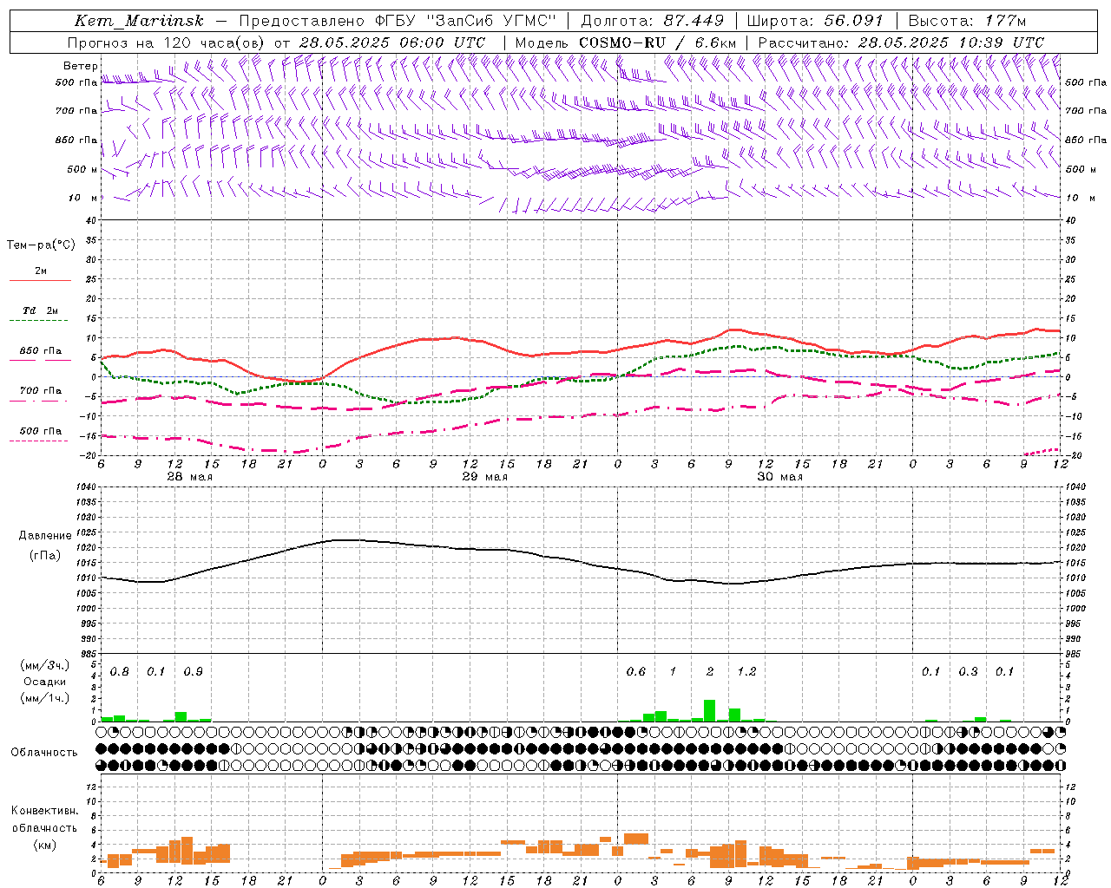Click the '28 мая' date label

(x=190, y=477)
